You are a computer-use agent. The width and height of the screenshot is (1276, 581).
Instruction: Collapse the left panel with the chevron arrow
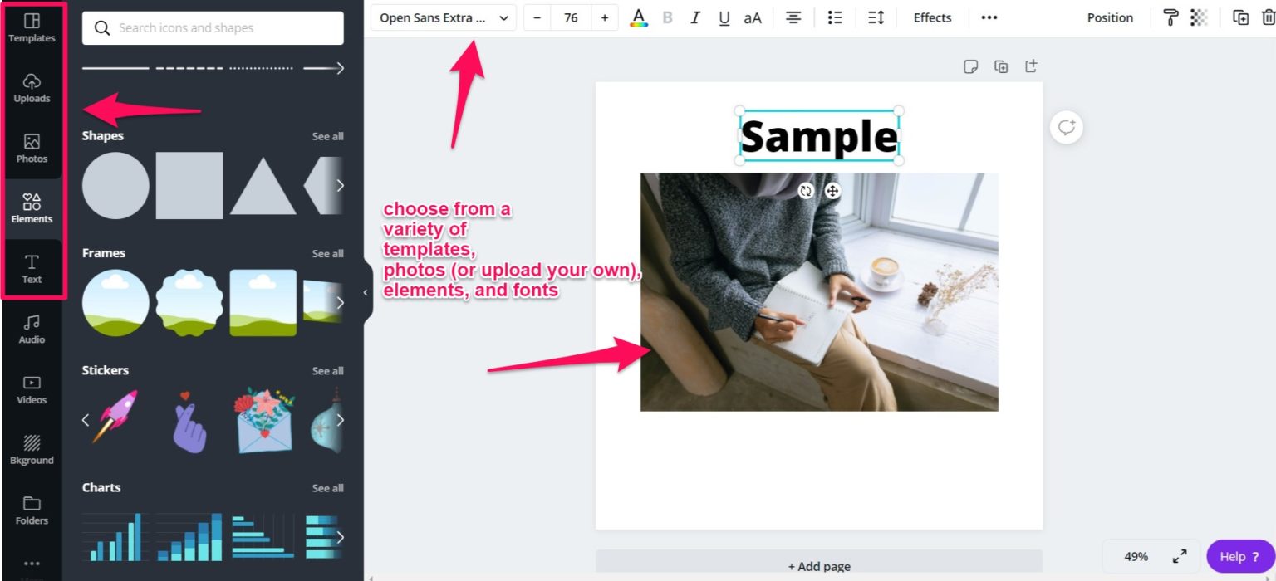point(364,292)
